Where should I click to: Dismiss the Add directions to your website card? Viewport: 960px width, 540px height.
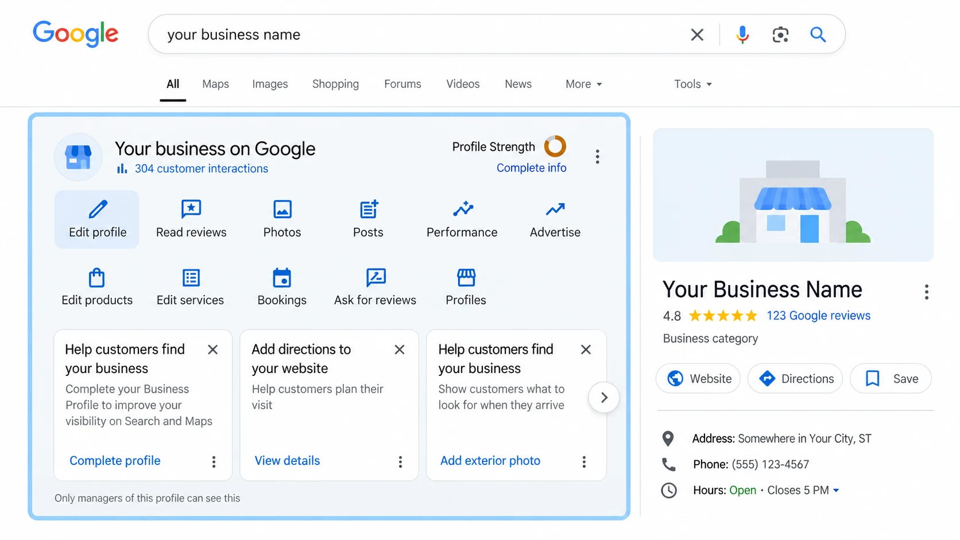click(400, 349)
